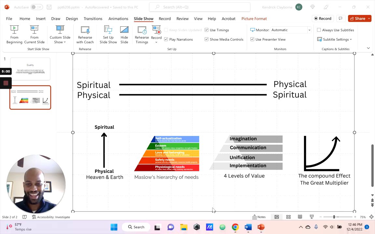Open the Review tab
Viewport: 375px width, 234px height.
coord(183,19)
